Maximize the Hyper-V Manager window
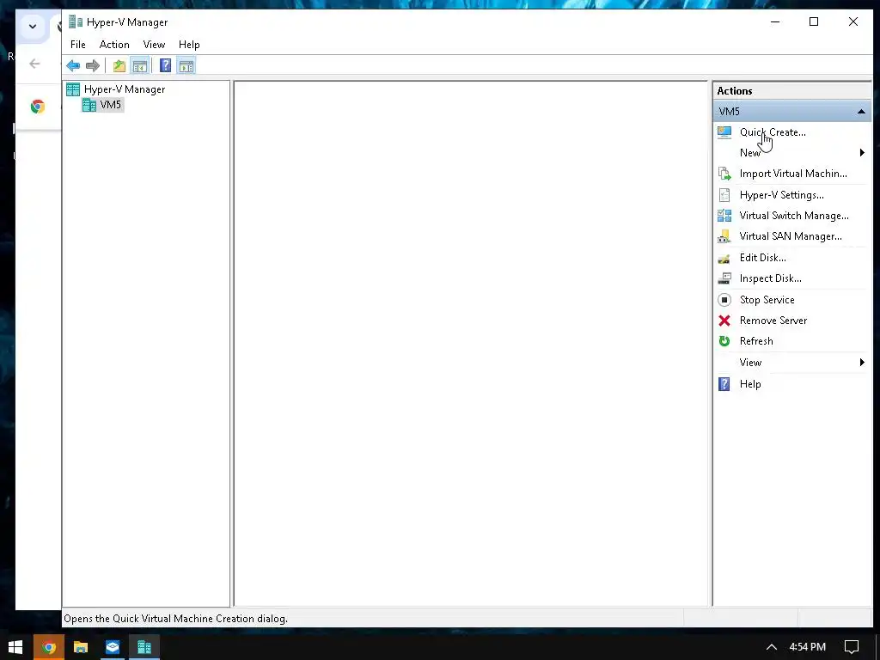The image size is (880, 660). pos(814,21)
